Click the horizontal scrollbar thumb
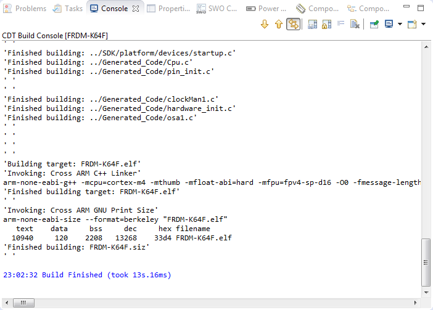433x310 pixels. (23, 303)
